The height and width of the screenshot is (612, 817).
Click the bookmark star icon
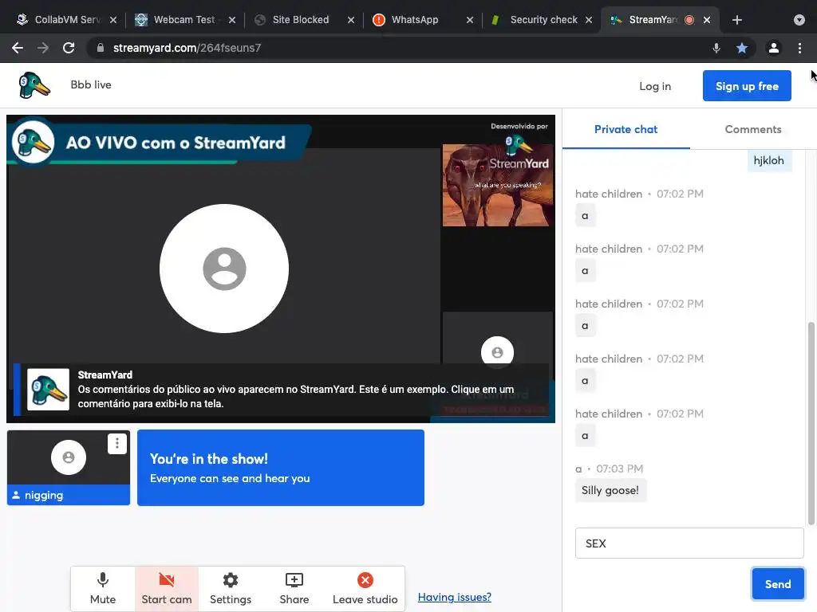click(x=742, y=48)
